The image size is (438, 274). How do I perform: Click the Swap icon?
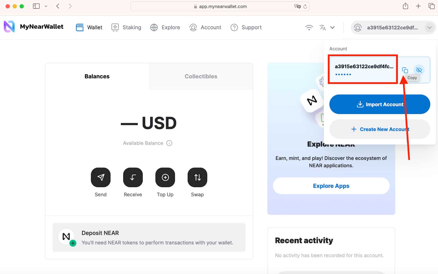pos(197,177)
